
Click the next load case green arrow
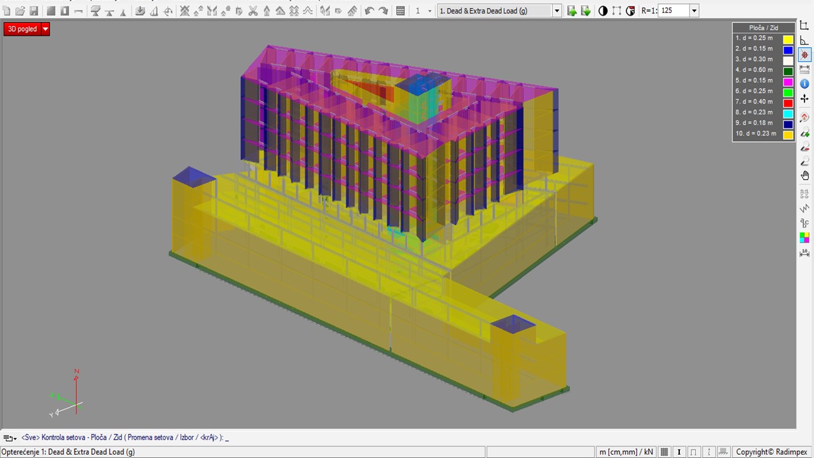pos(586,11)
